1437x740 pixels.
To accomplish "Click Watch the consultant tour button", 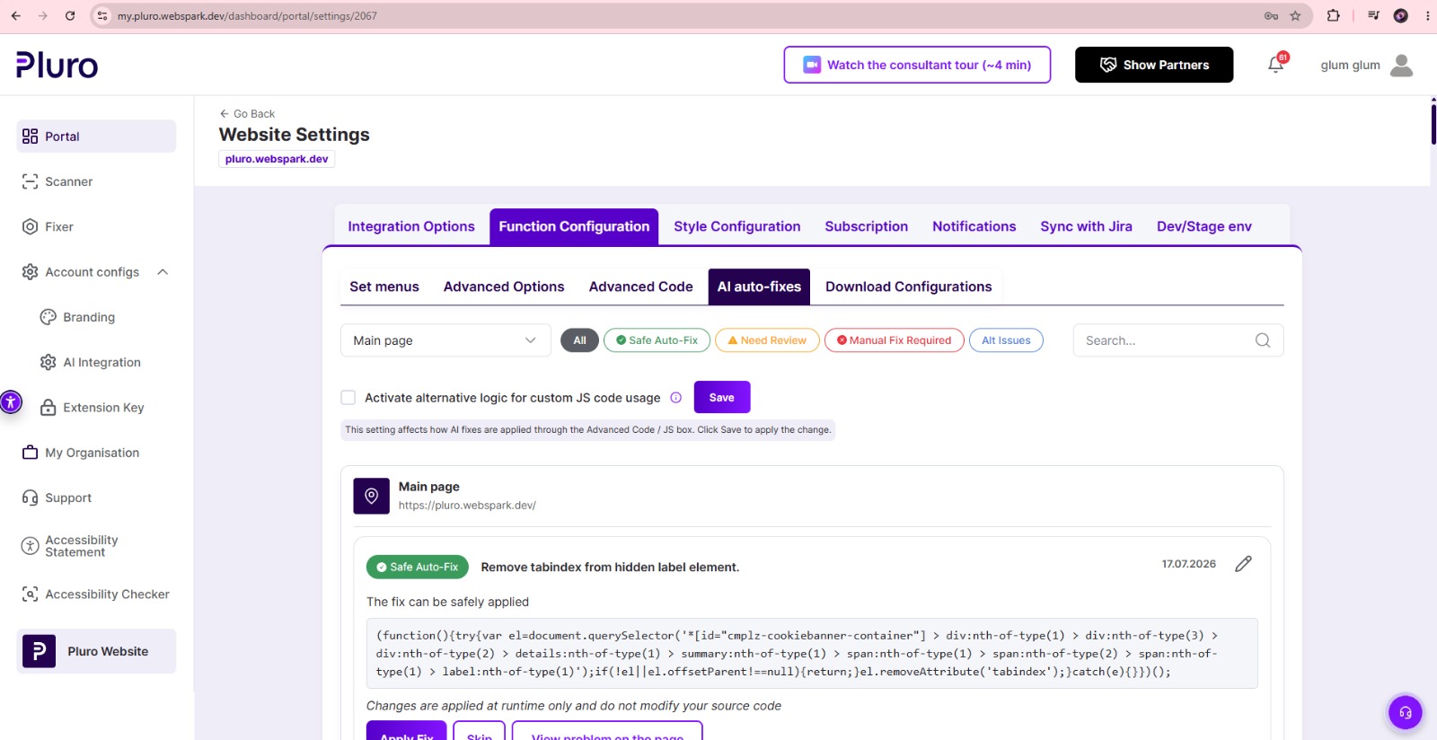I will [917, 65].
